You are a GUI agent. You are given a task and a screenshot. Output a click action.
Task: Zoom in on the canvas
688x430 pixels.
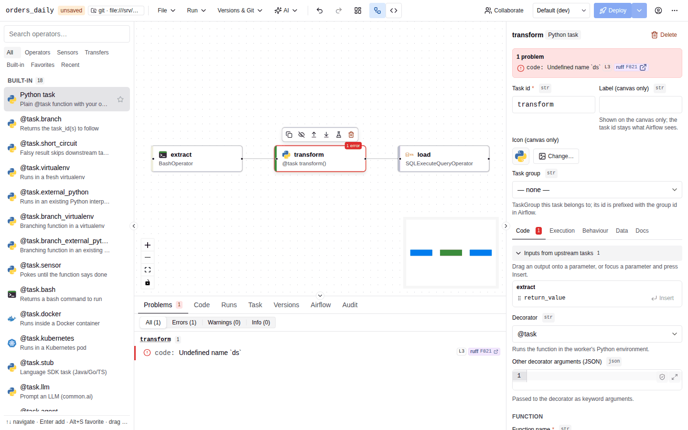148,245
